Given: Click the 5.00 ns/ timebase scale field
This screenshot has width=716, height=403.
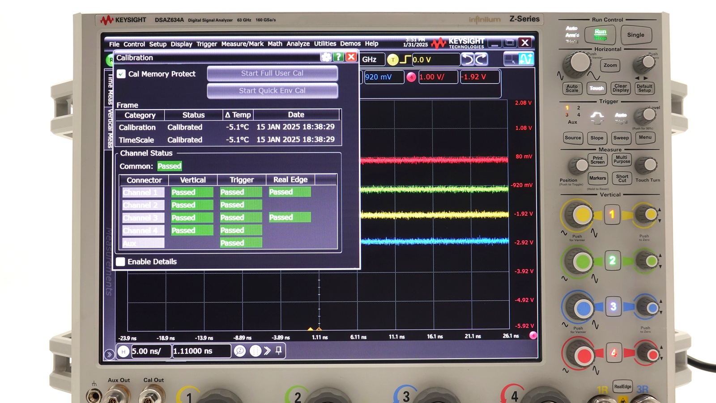Looking at the screenshot, I should coord(150,352).
